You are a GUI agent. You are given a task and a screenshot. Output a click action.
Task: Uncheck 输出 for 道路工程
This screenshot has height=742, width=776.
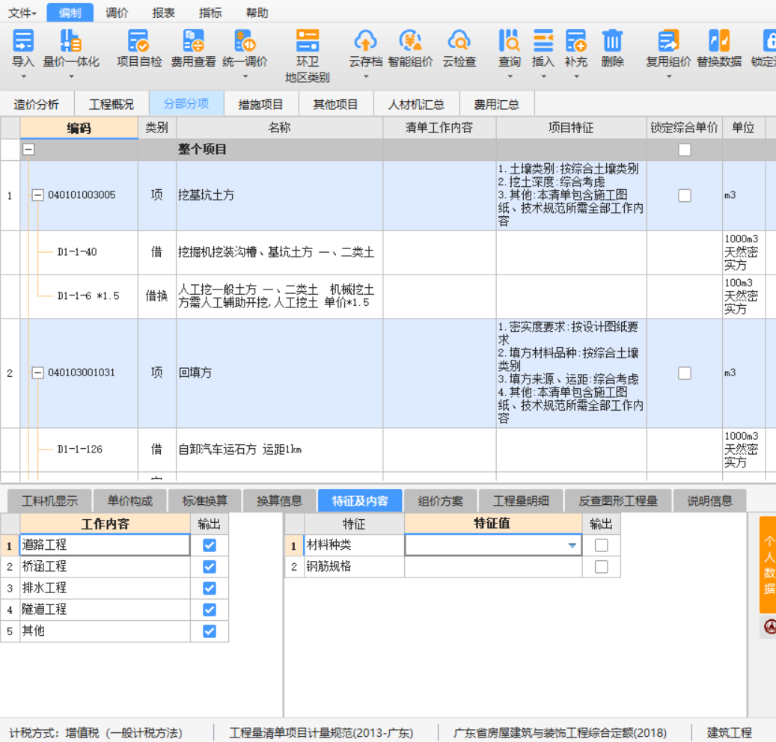210,545
